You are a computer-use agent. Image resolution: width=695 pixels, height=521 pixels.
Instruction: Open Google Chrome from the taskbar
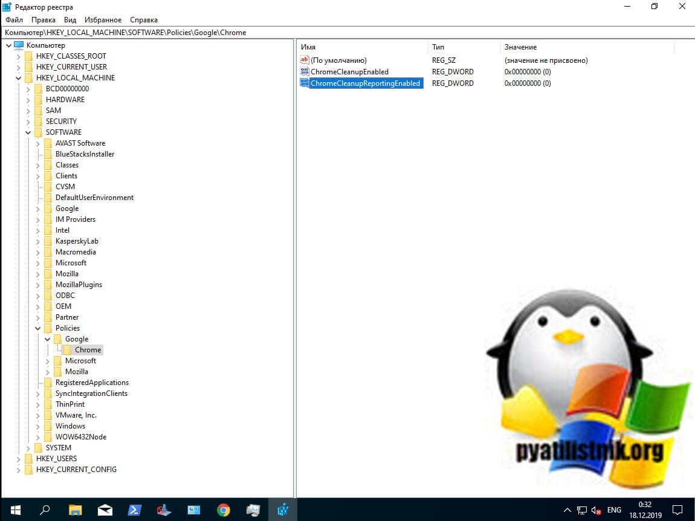(x=224, y=510)
